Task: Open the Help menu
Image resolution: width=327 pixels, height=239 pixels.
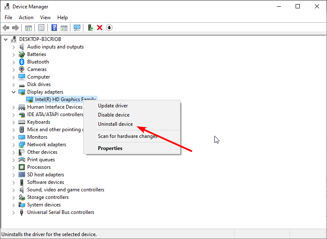Action: 62,18
